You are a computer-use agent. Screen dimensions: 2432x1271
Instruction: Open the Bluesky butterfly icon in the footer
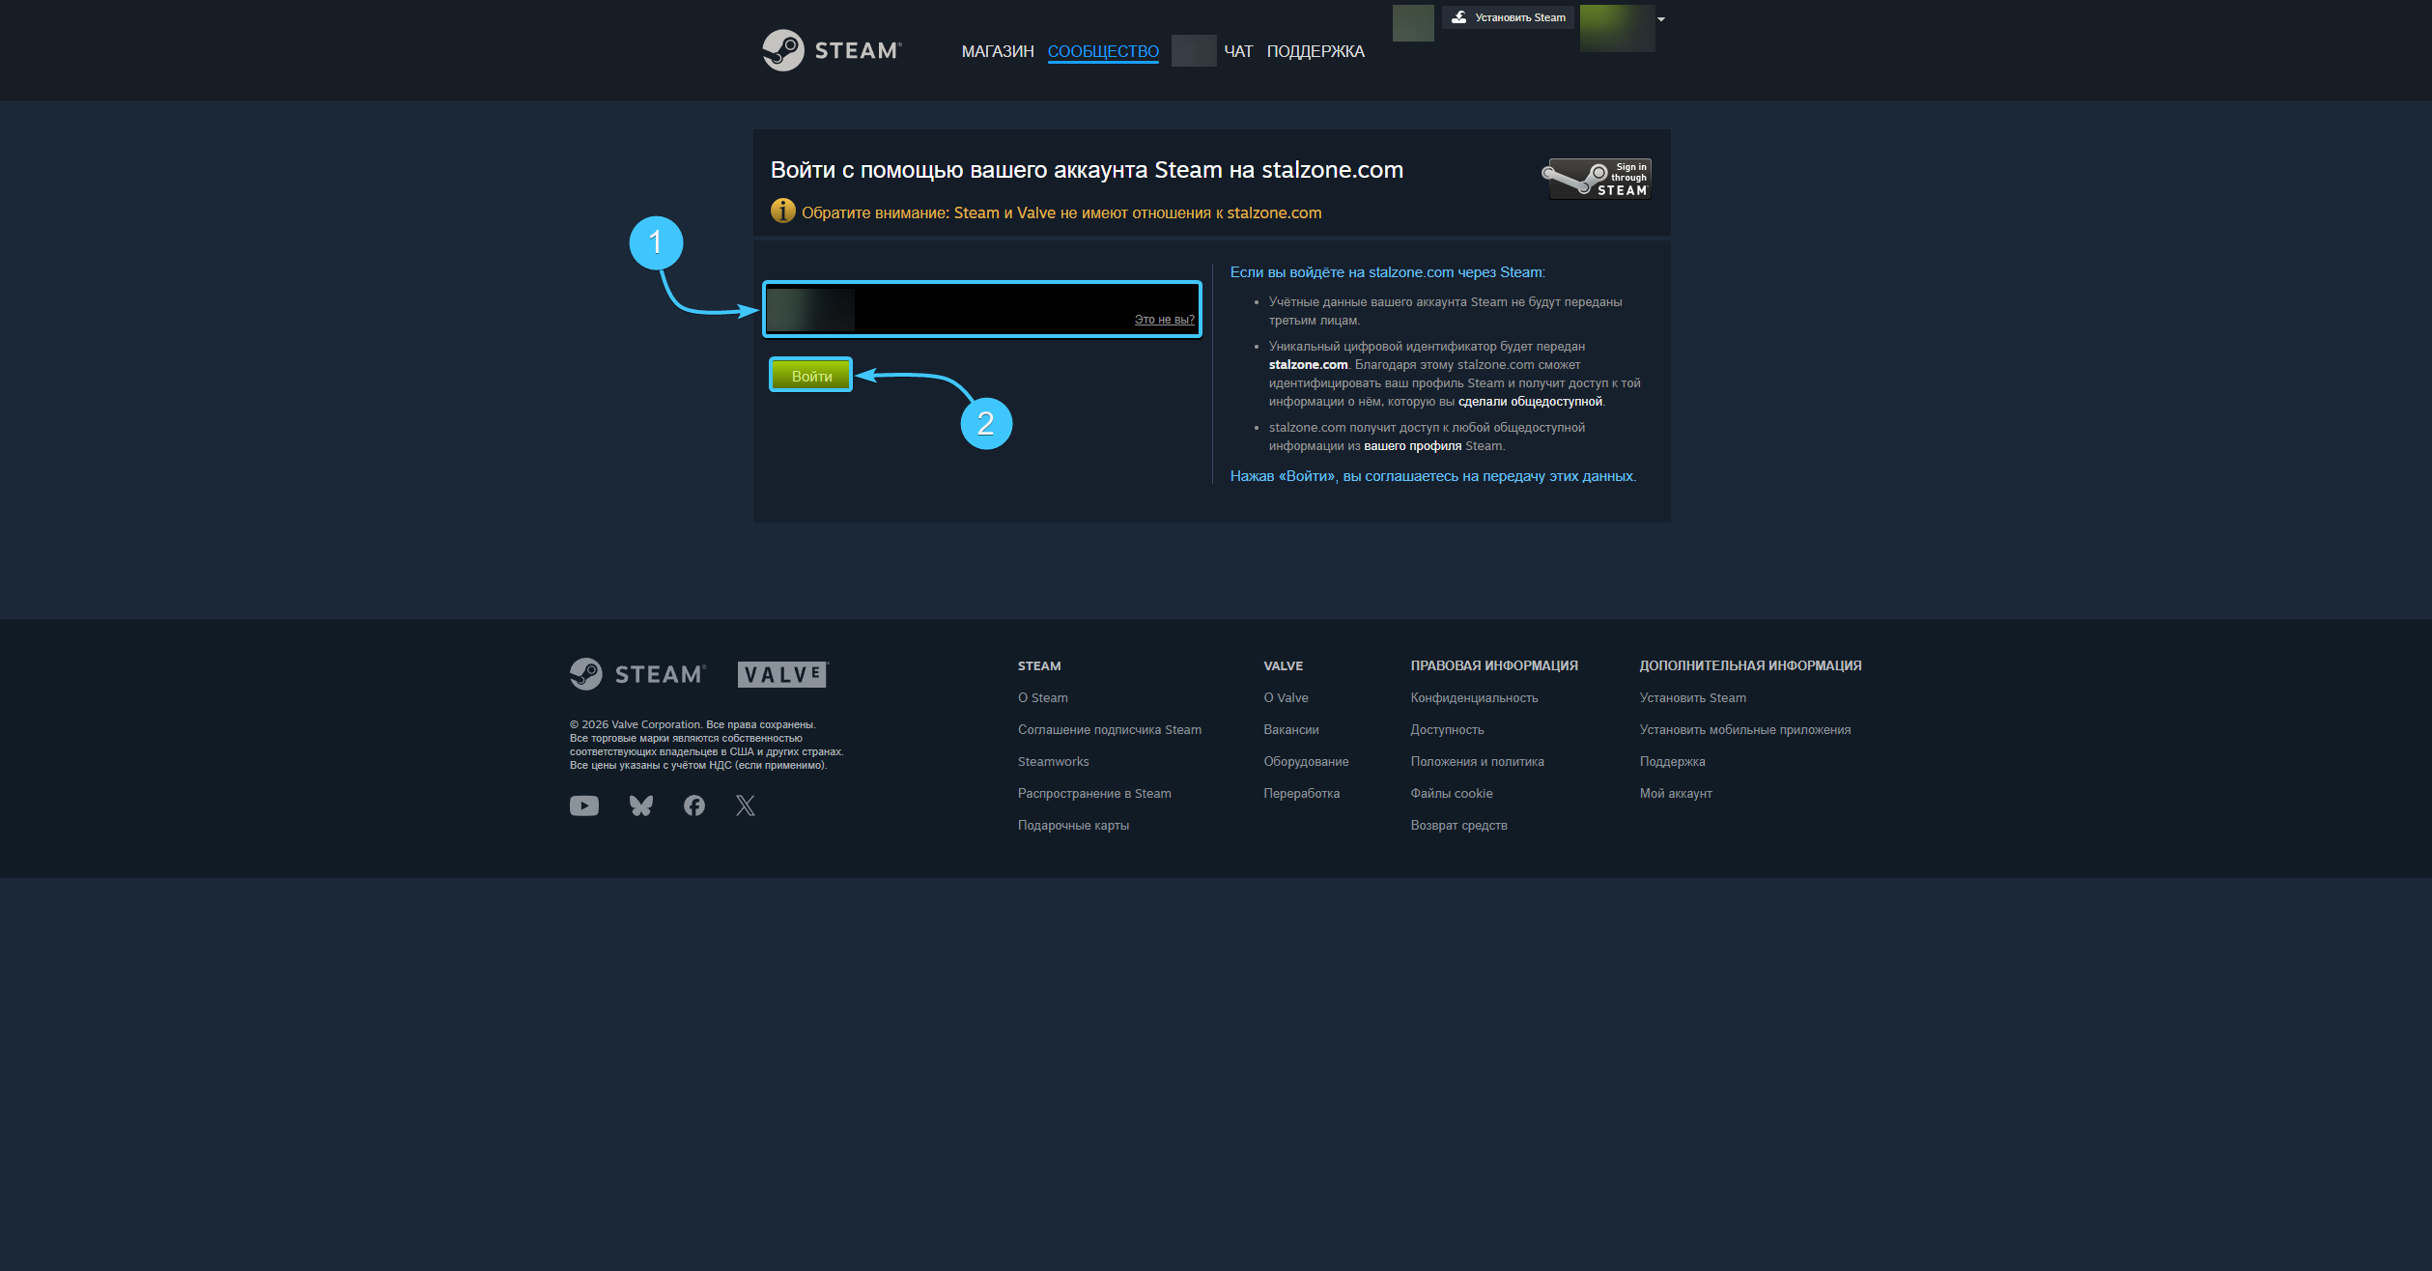click(641, 805)
